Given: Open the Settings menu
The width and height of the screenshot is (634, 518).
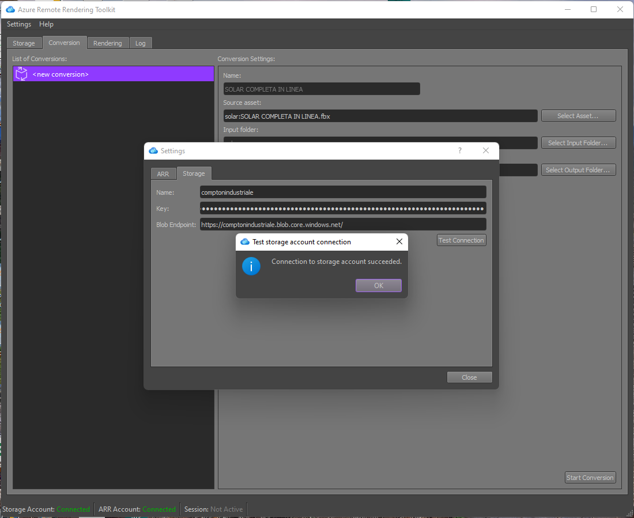Looking at the screenshot, I should [18, 24].
